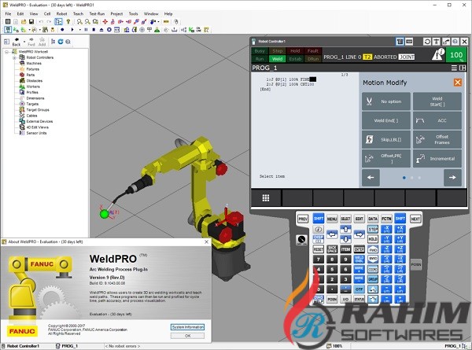Viewport: 472px width, 350px height.
Task: Click the pause program button in toolbar
Action: coord(86,30)
